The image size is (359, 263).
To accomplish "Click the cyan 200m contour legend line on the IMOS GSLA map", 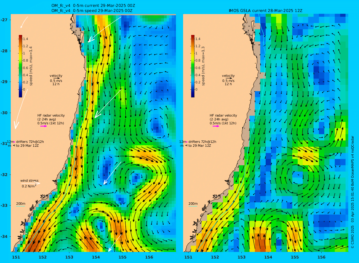I will tap(193, 206).
